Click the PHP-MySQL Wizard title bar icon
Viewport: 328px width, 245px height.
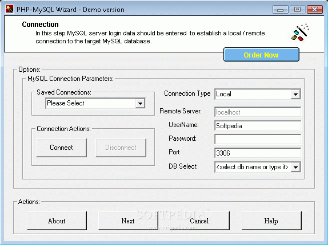(x=9, y=9)
